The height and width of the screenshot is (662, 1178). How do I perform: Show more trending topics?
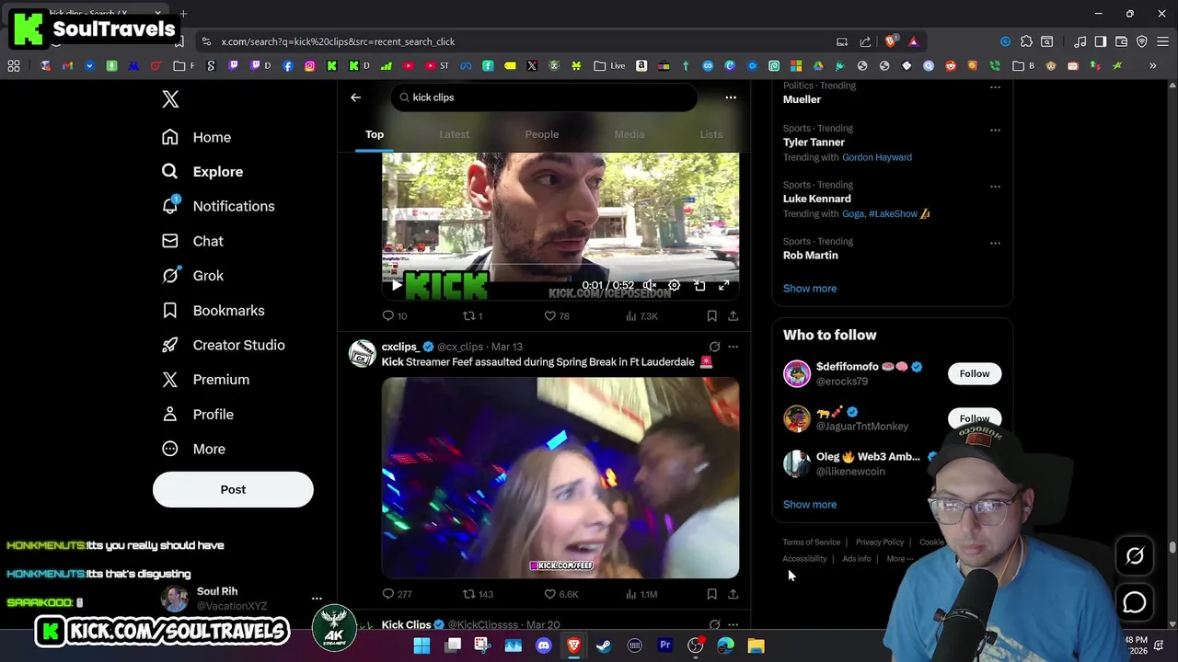point(810,289)
